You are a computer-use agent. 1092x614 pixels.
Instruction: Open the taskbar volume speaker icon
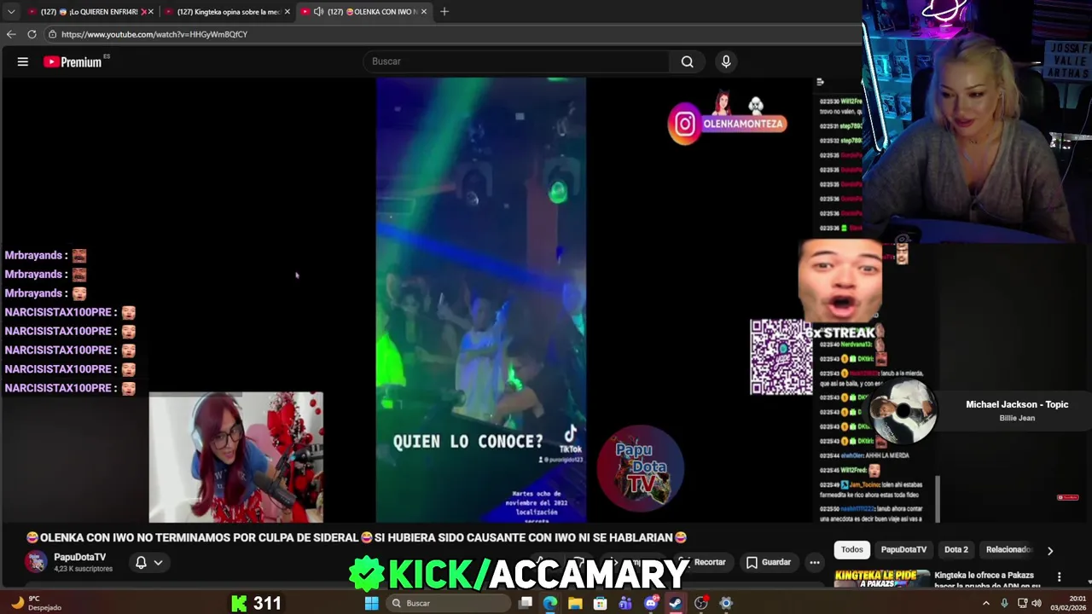[1037, 603]
